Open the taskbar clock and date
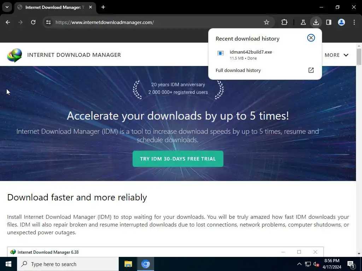The height and width of the screenshot is (271, 362). [332, 264]
